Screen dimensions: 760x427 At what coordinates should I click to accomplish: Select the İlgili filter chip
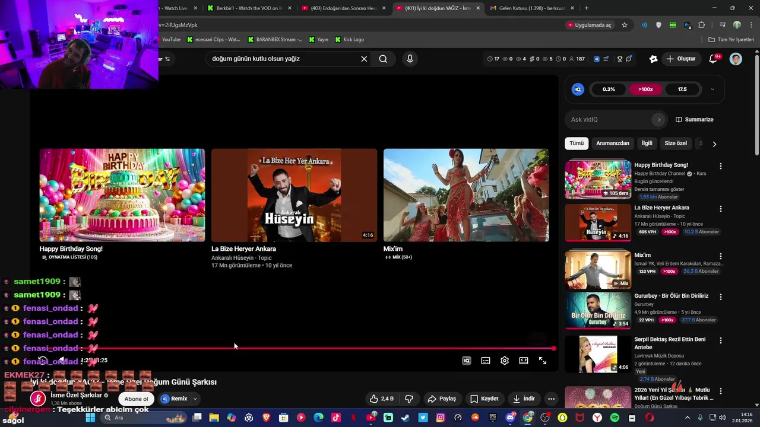pyautogui.click(x=647, y=144)
